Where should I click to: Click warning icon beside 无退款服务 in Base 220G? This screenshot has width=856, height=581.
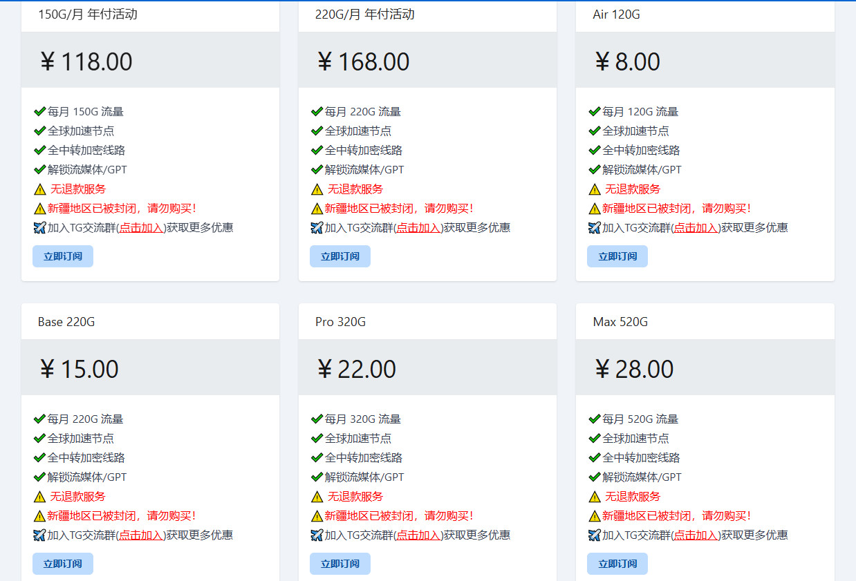click(39, 497)
